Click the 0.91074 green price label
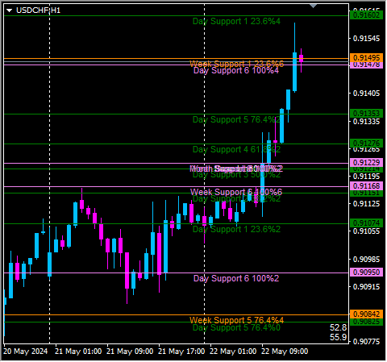Image resolution: width=387 pixels, height=362 pixels. [366, 223]
